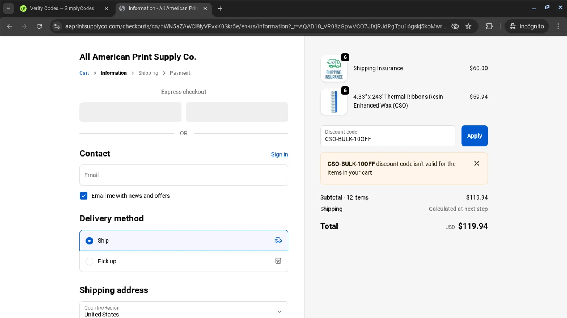This screenshot has width=567, height=318.
Task: Click the Subtotal · 12 items label
Action: (x=344, y=197)
